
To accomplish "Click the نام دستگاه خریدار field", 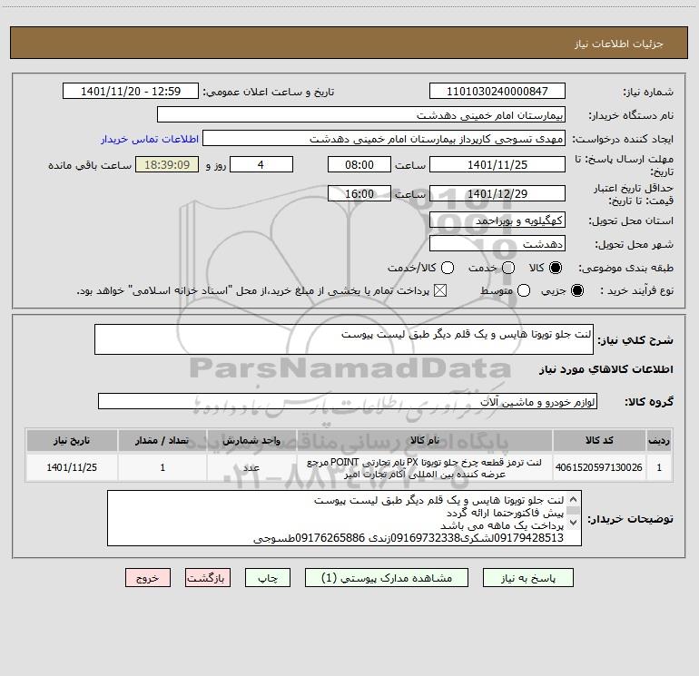I will coord(361,114).
